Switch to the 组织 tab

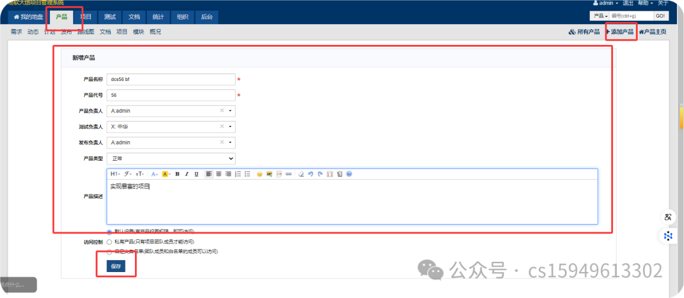pyautogui.click(x=183, y=17)
